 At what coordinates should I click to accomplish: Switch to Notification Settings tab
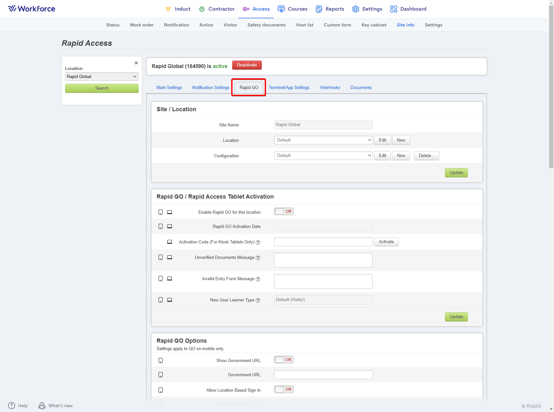pyautogui.click(x=211, y=88)
